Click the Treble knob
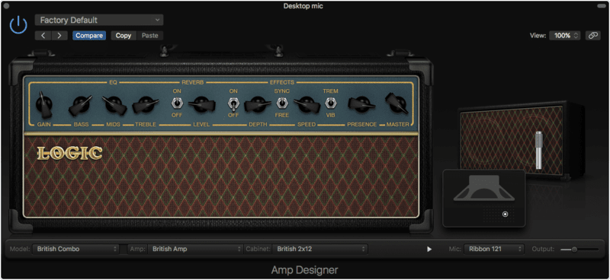Viewport: 610px width, 280px height. coord(146,105)
